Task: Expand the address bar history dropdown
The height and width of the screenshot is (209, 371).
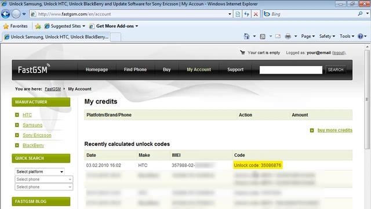Action: point(230,14)
